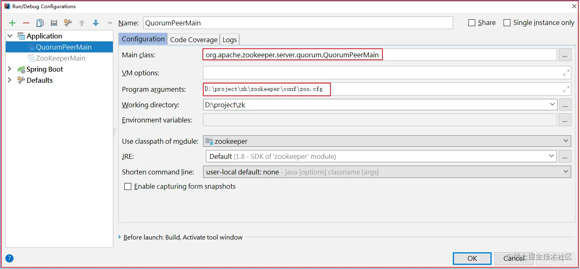Expand the Spring Boot tree node
The image size is (580, 269).
tap(10, 69)
